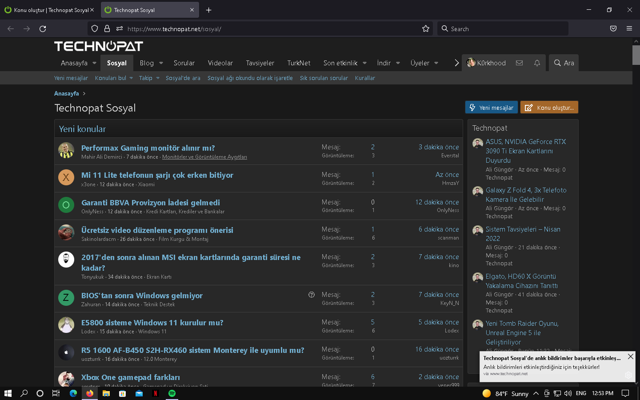This screenshot has width=640, height=400.
Task: Click the Firefox Search field
Action: click(x=503, y=29)
